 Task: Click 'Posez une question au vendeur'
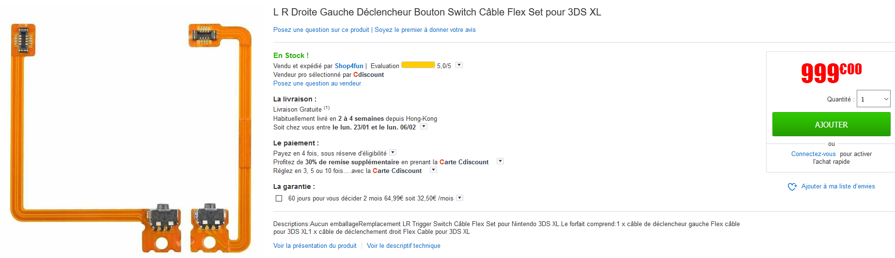pos(317,84)
